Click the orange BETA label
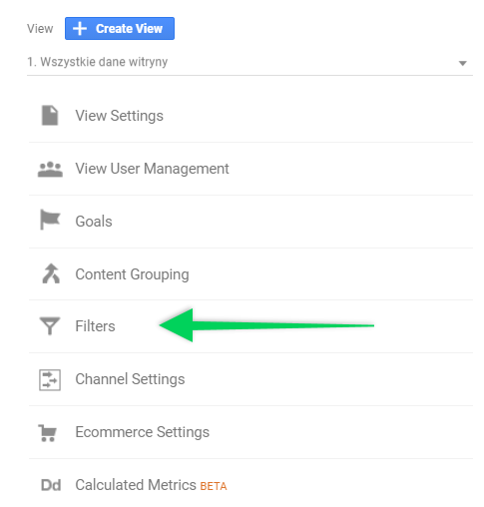 coord(214,486)
